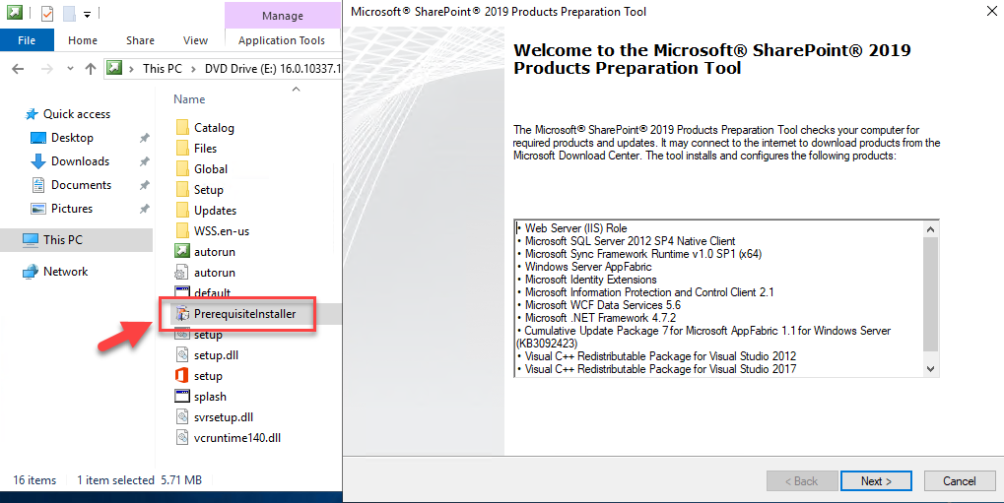1004x503 pixels.
Task: Open the Catalog folder
Action: [x=213, y=128]
